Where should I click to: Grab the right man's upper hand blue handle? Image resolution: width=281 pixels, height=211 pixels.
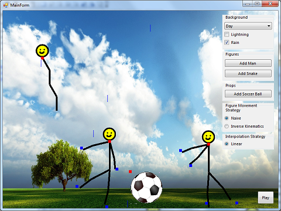pyautogui.click(x=180, y=151)
